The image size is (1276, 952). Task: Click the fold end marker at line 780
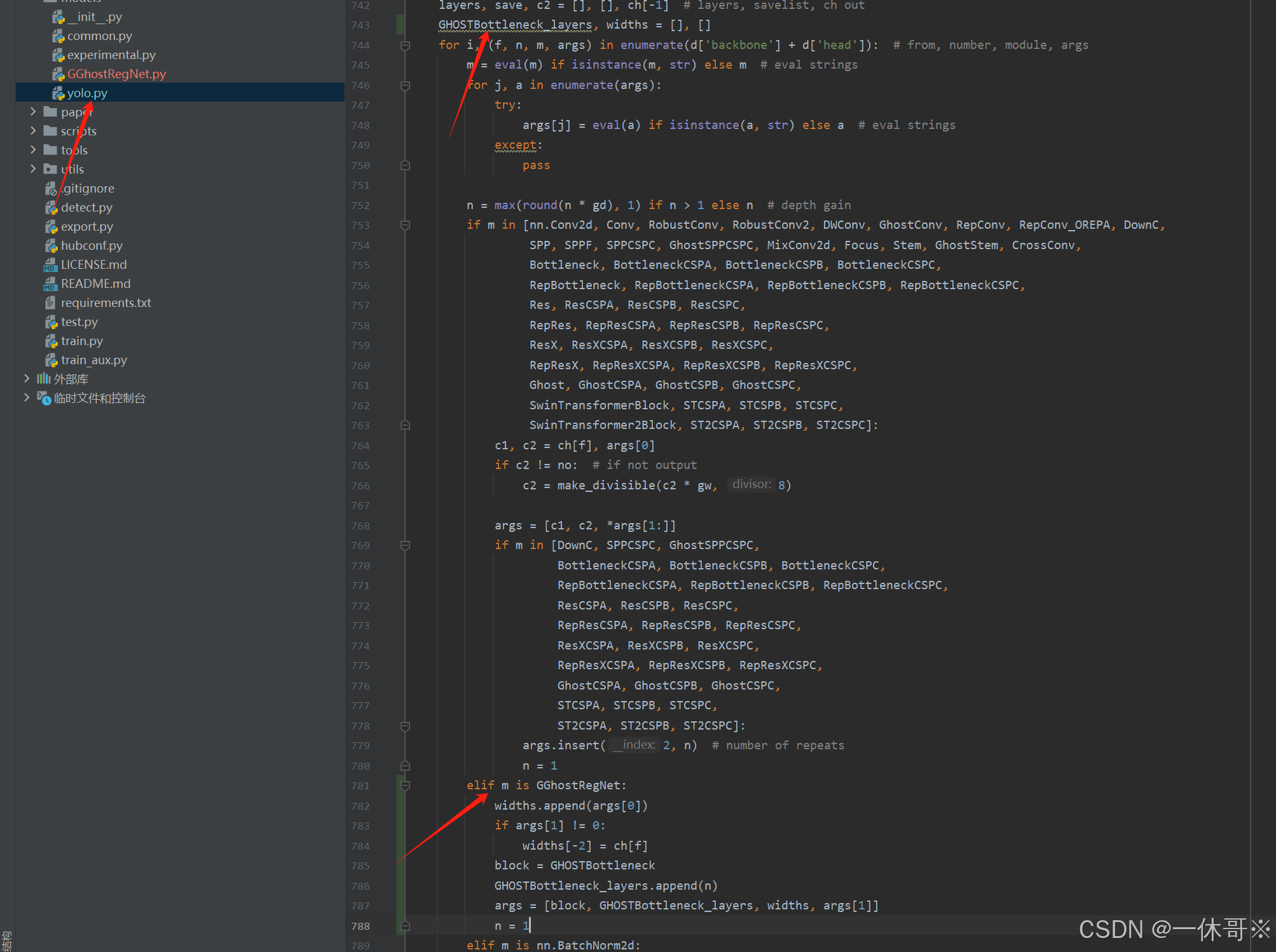click(405, 766)
